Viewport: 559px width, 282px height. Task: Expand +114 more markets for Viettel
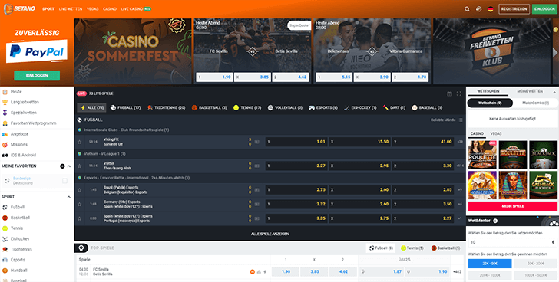tap(460, 166)
